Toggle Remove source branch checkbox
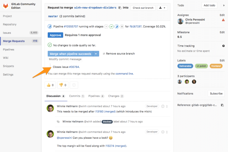This screenshot has height=152, width=228. 104,54
